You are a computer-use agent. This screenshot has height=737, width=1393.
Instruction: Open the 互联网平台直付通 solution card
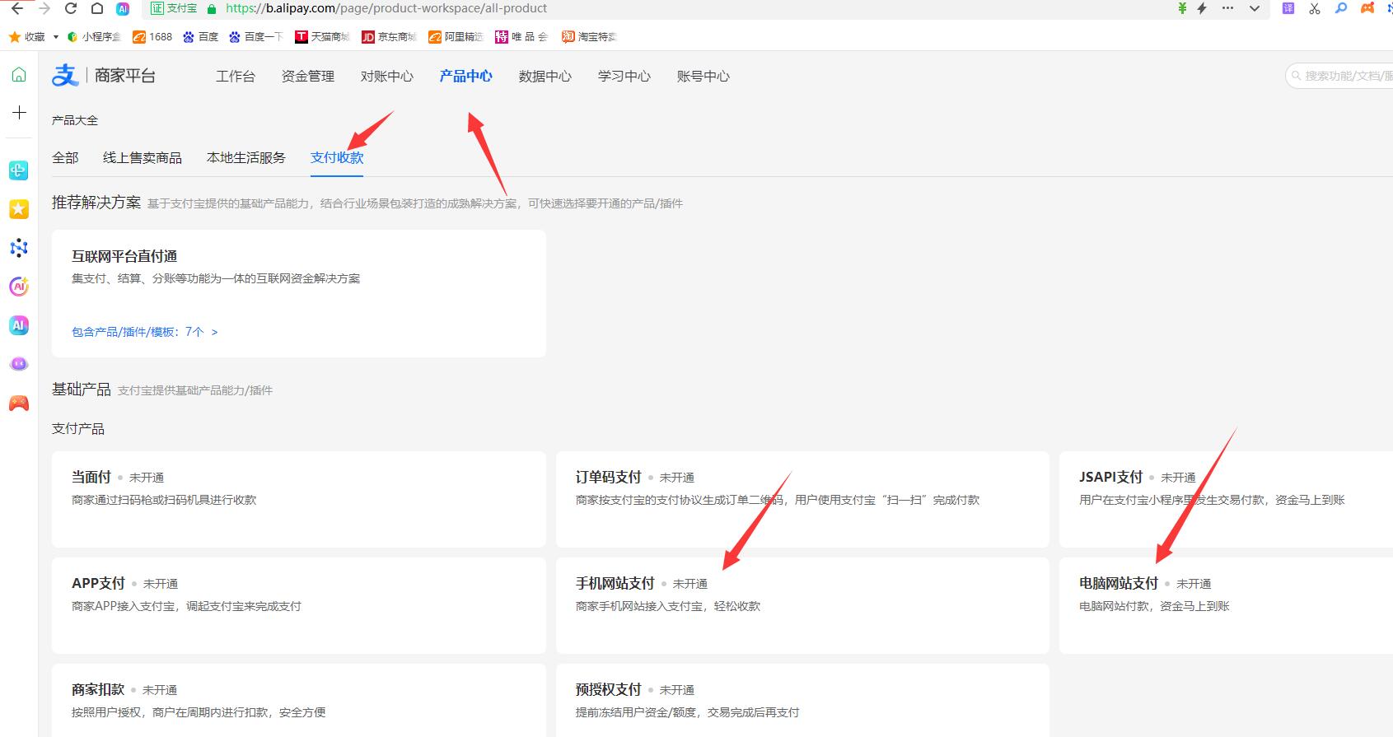coord(299,294)
